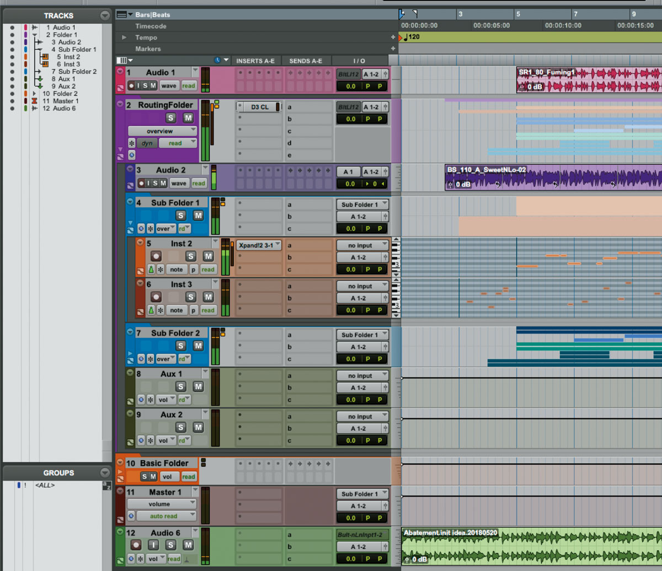Click the Master 1 sigma icon in Tracks list

pos(34,101)
